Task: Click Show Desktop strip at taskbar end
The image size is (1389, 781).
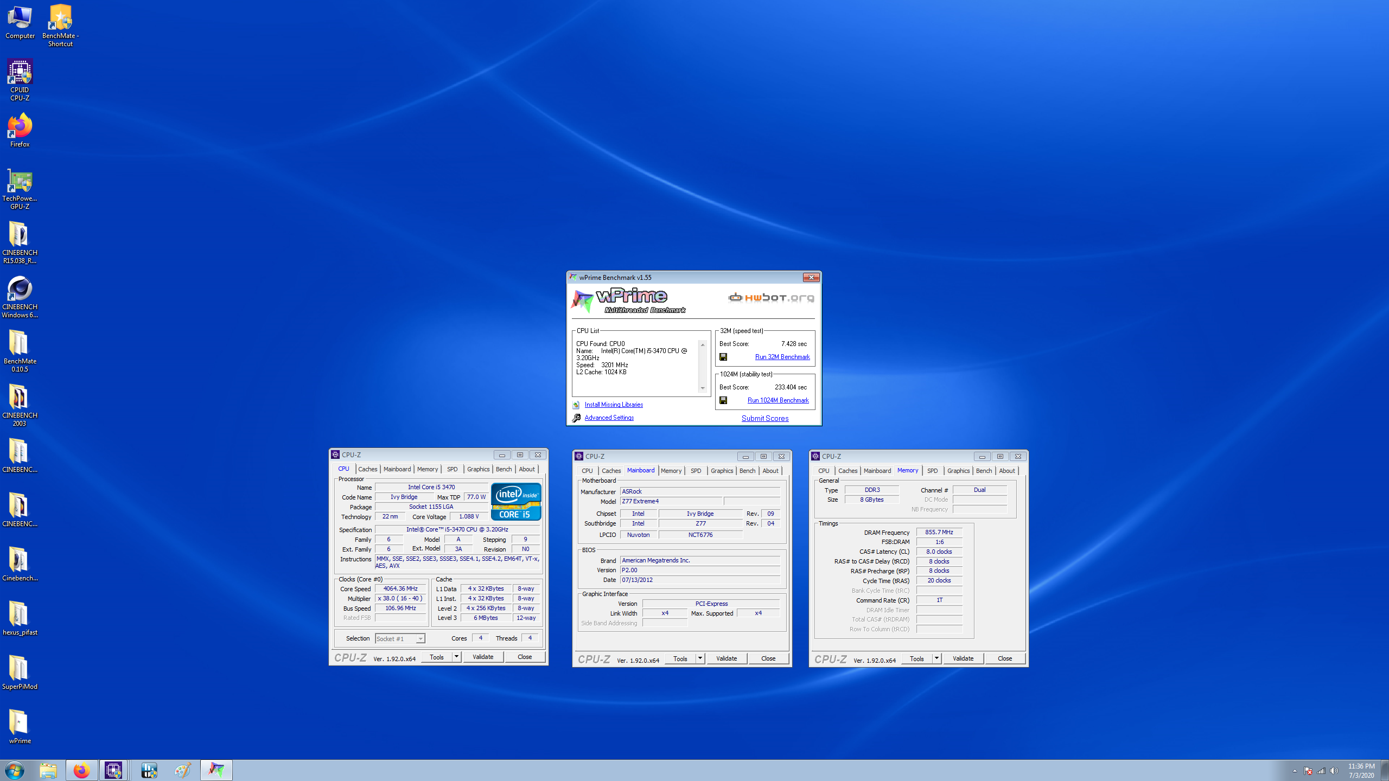Action: (x=1385, y=771)
